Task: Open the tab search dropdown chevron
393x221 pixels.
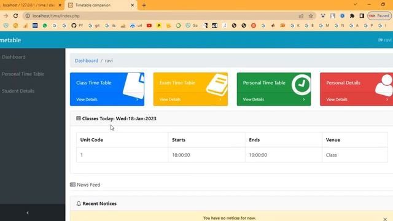Action: (355, 4)
